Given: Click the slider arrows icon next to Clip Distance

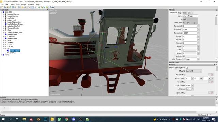Looking at the screenshot, I should 198,59.
